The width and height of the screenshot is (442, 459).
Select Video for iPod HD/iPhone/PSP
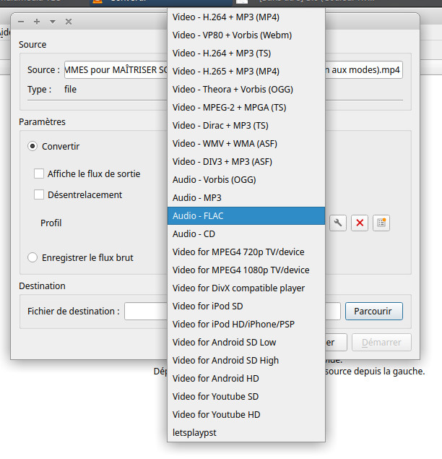(x=246, y=325)
